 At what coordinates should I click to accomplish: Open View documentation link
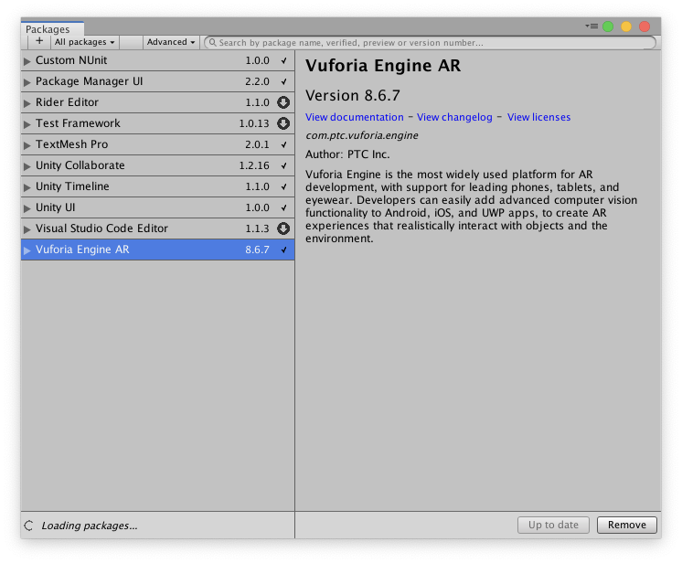pos(355,117)
